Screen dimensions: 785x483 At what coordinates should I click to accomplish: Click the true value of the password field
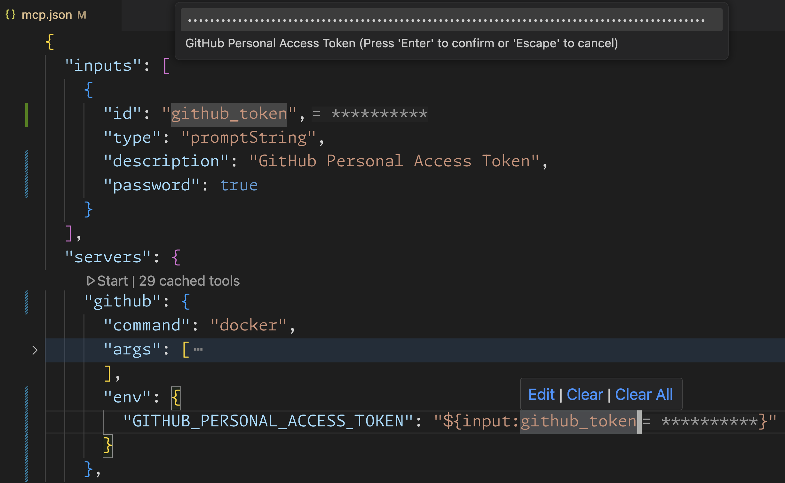coord(239,185)
